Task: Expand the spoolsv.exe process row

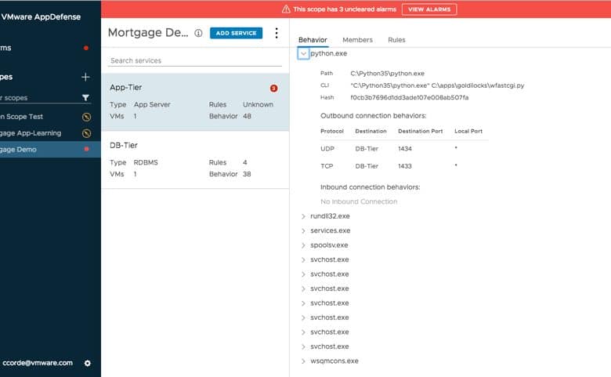Action: (303, 245)
